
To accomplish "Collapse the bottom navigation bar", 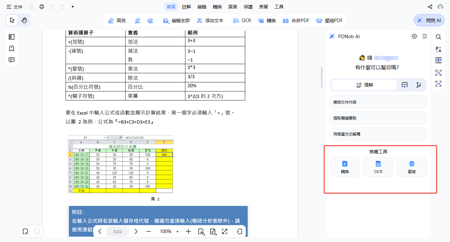I will (x=239, y=231).
